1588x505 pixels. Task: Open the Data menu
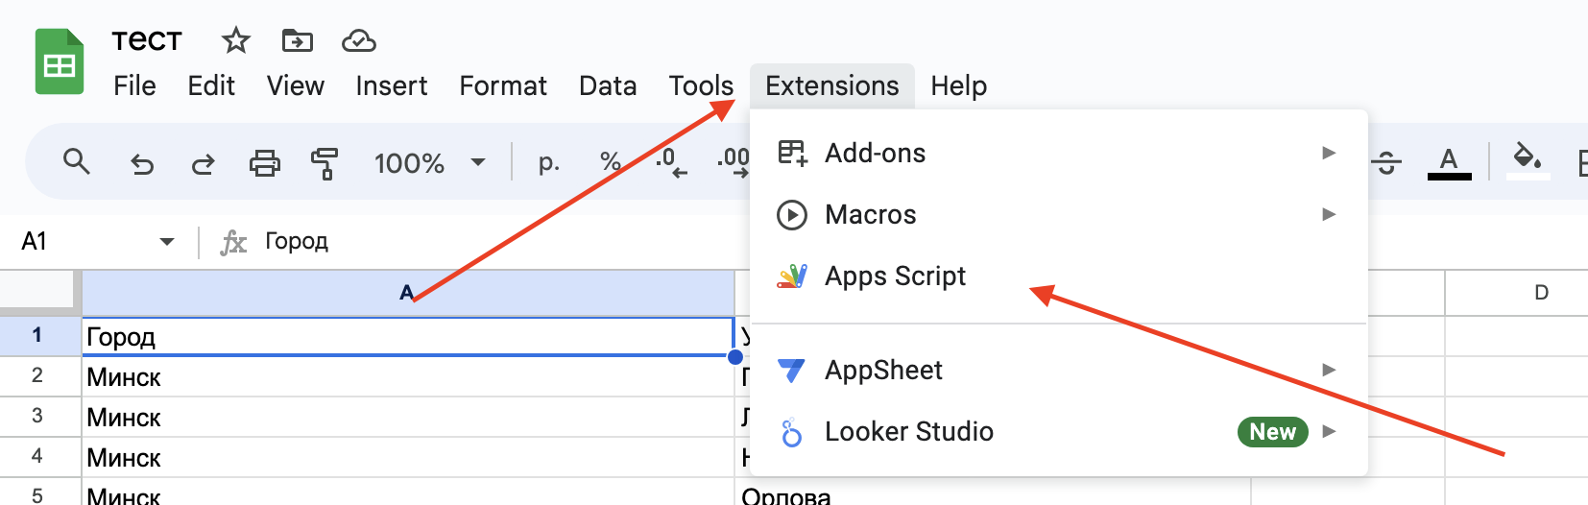tap(607, 86)
